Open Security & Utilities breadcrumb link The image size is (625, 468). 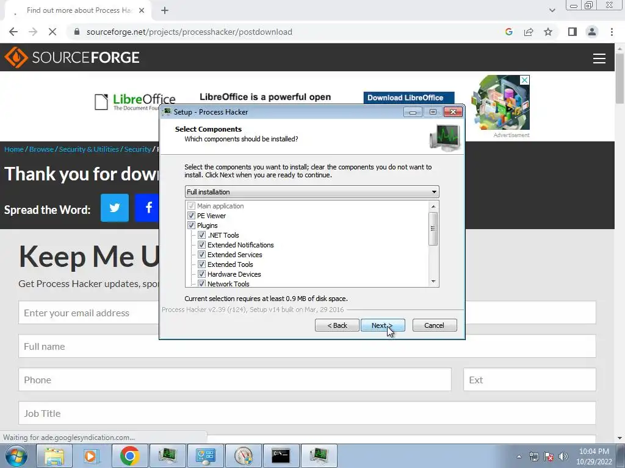89,149
